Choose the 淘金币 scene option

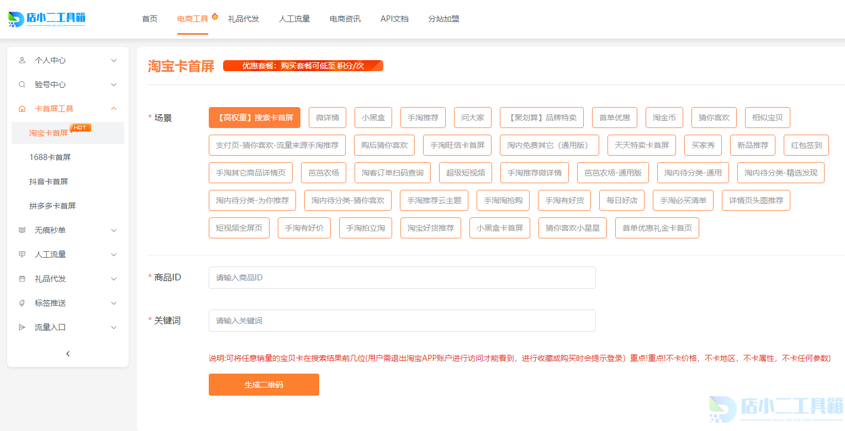664,118
